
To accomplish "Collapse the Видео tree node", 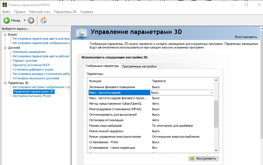I will [5, 34].
